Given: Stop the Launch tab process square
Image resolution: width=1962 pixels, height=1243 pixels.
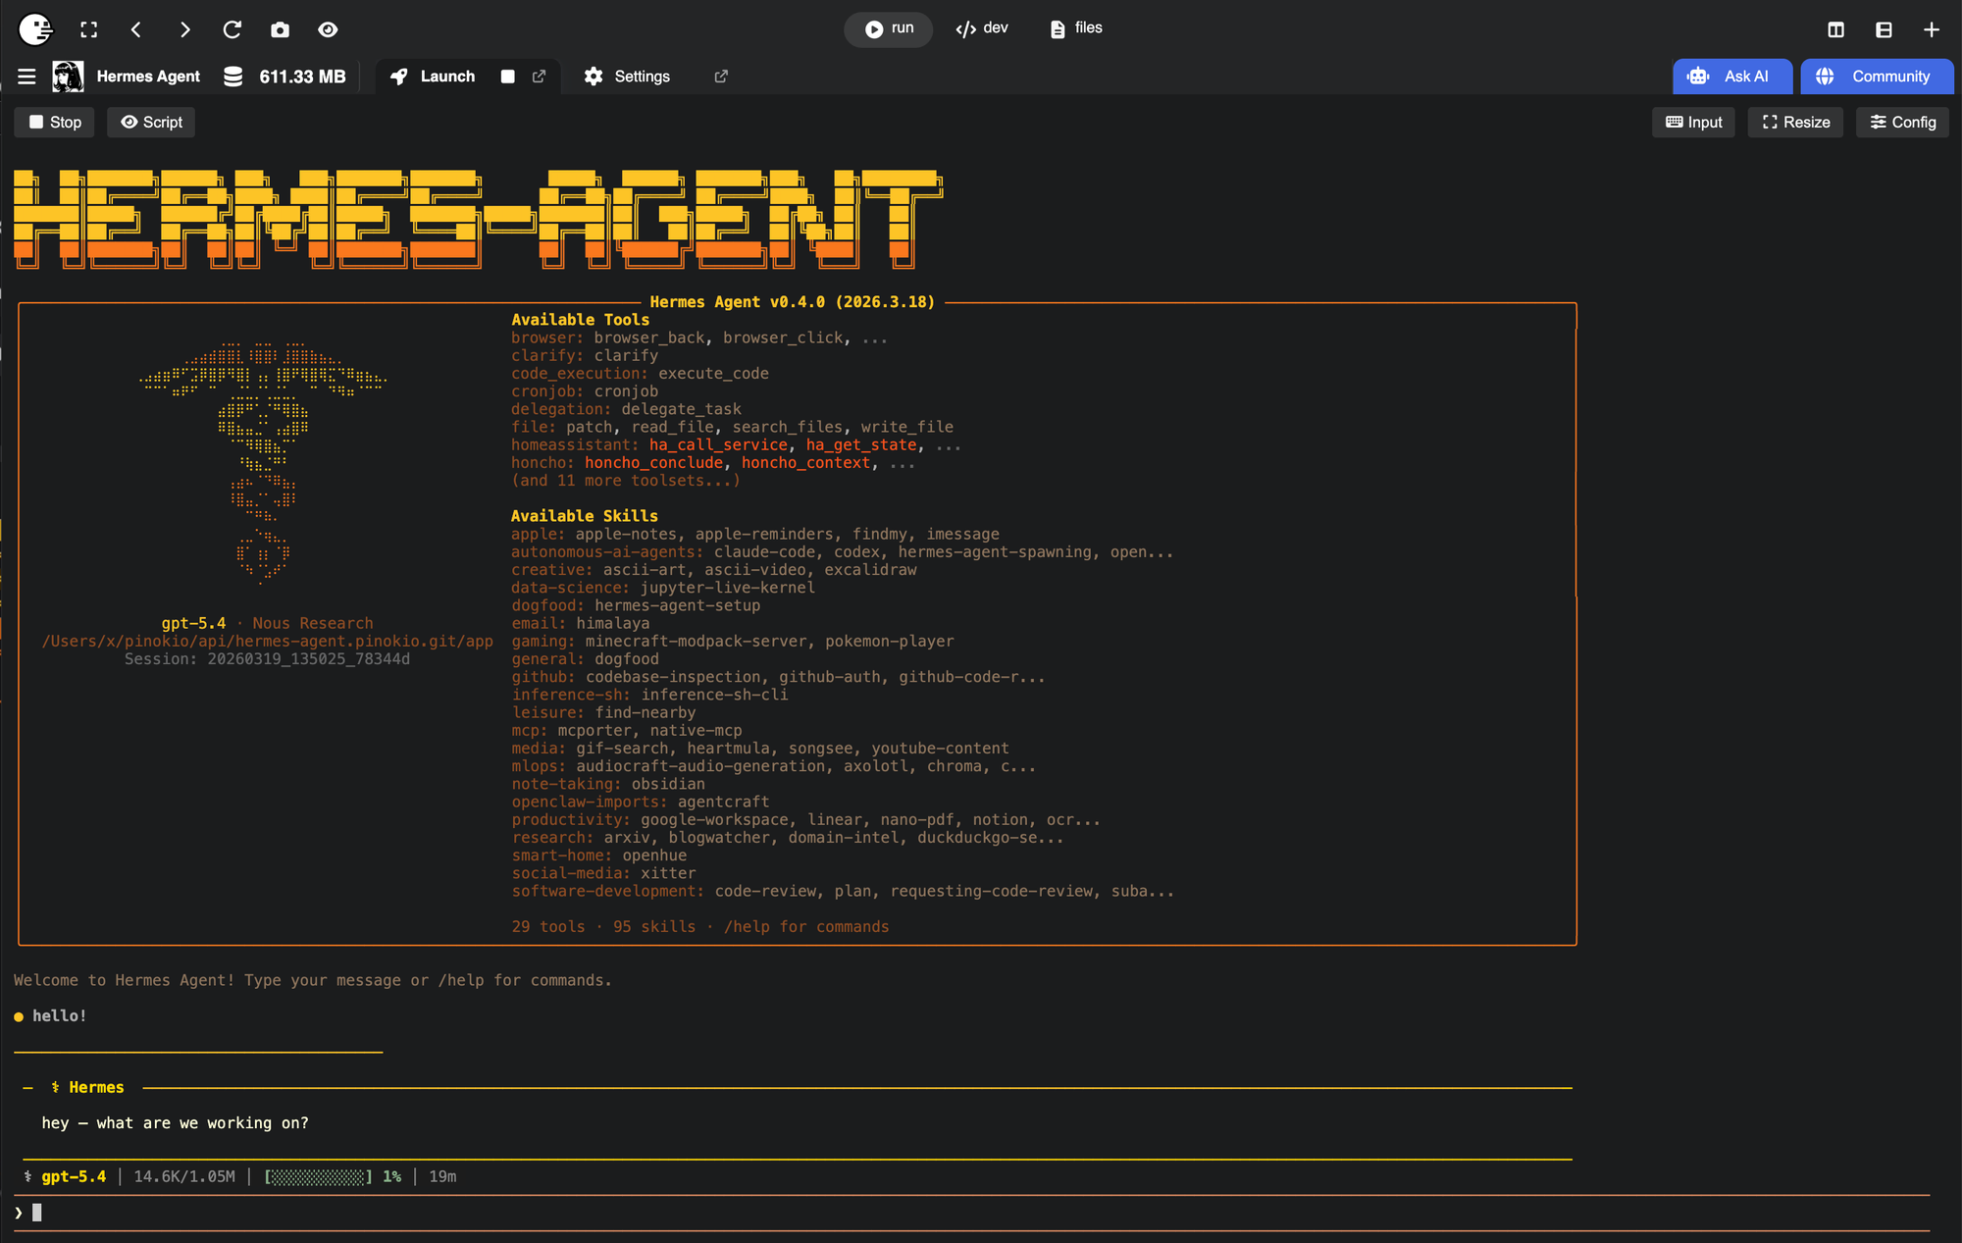Looking at the screenshot, I should pos(507,77).
